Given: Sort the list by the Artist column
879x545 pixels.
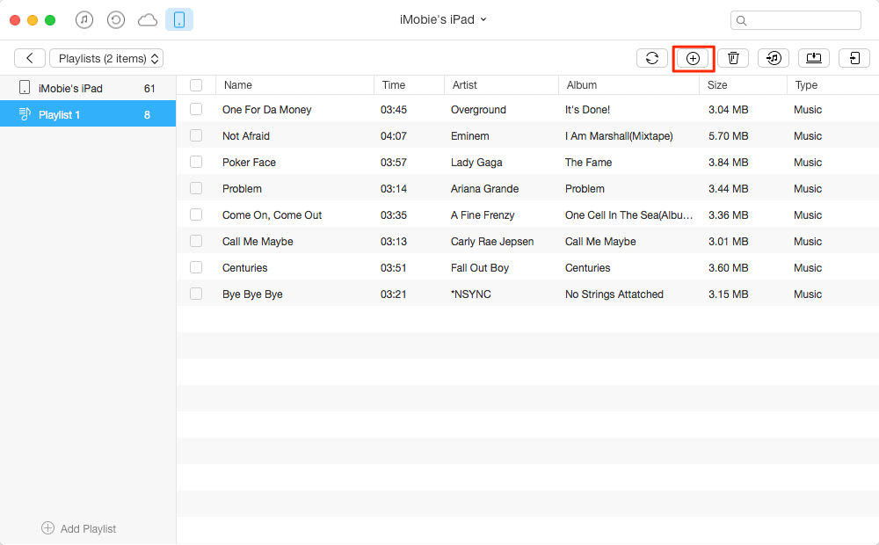Looking at the screenshot, I should (465, 85).
